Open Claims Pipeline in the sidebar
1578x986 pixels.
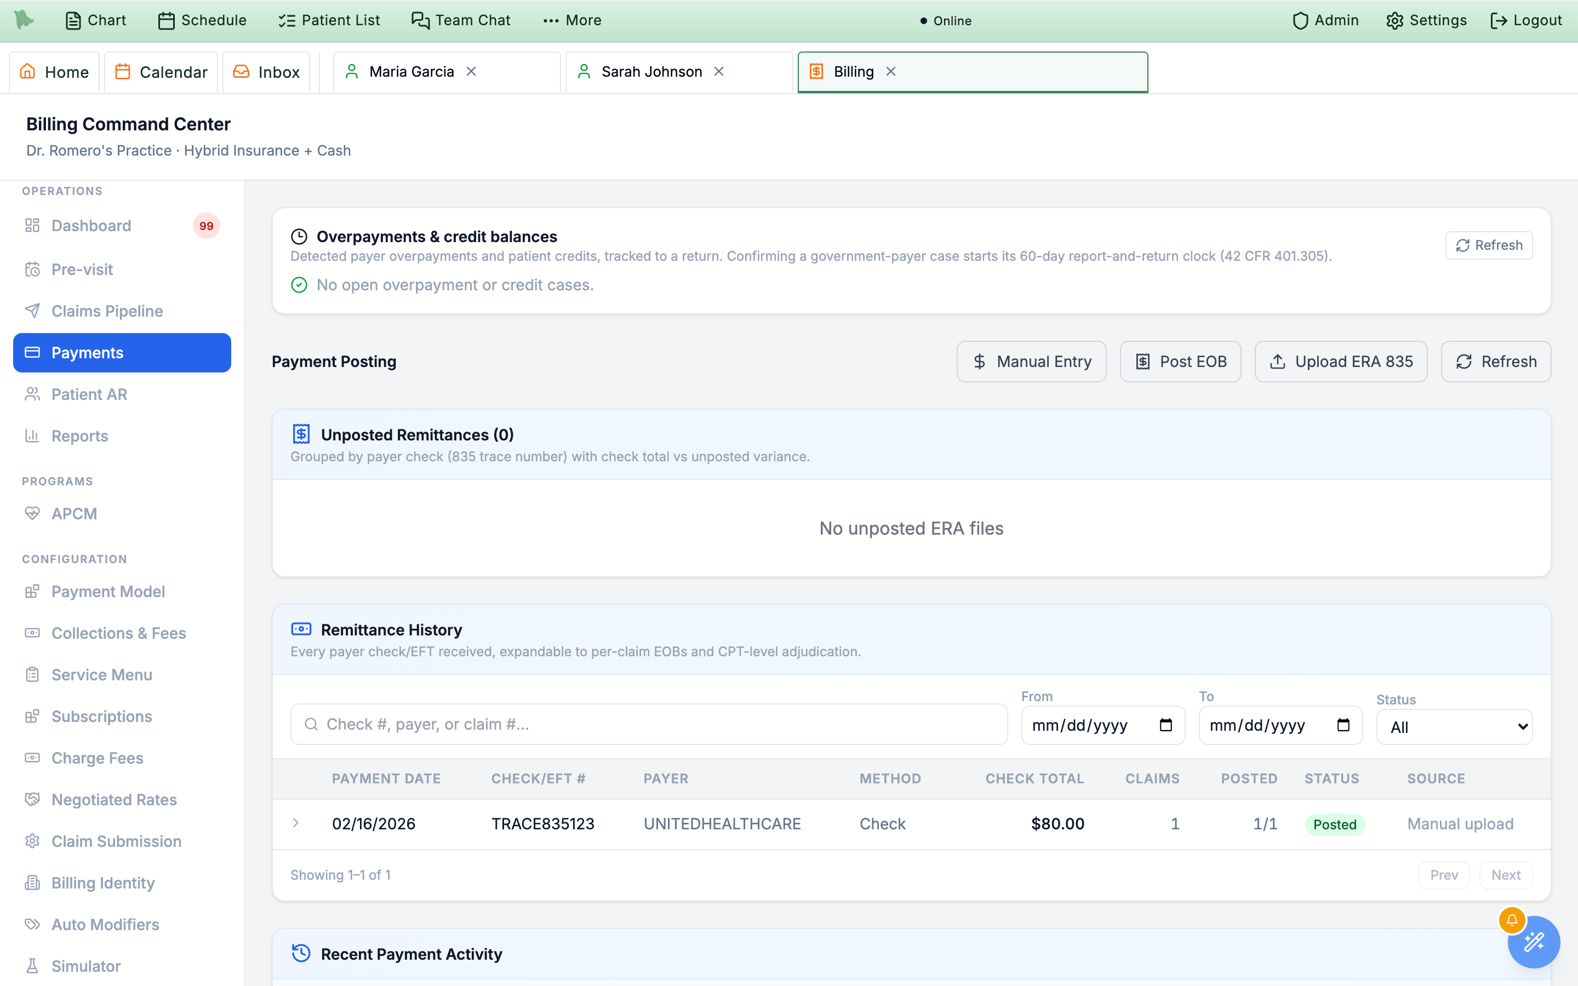click(x=122, y=311)
